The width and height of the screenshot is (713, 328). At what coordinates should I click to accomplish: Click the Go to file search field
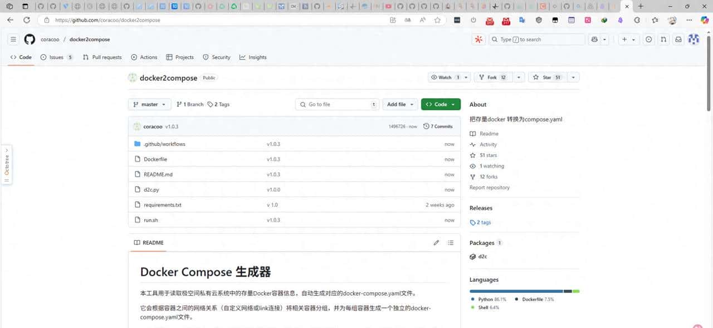[337, 104]
